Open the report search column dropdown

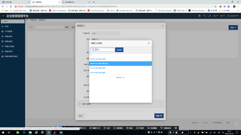32,27
